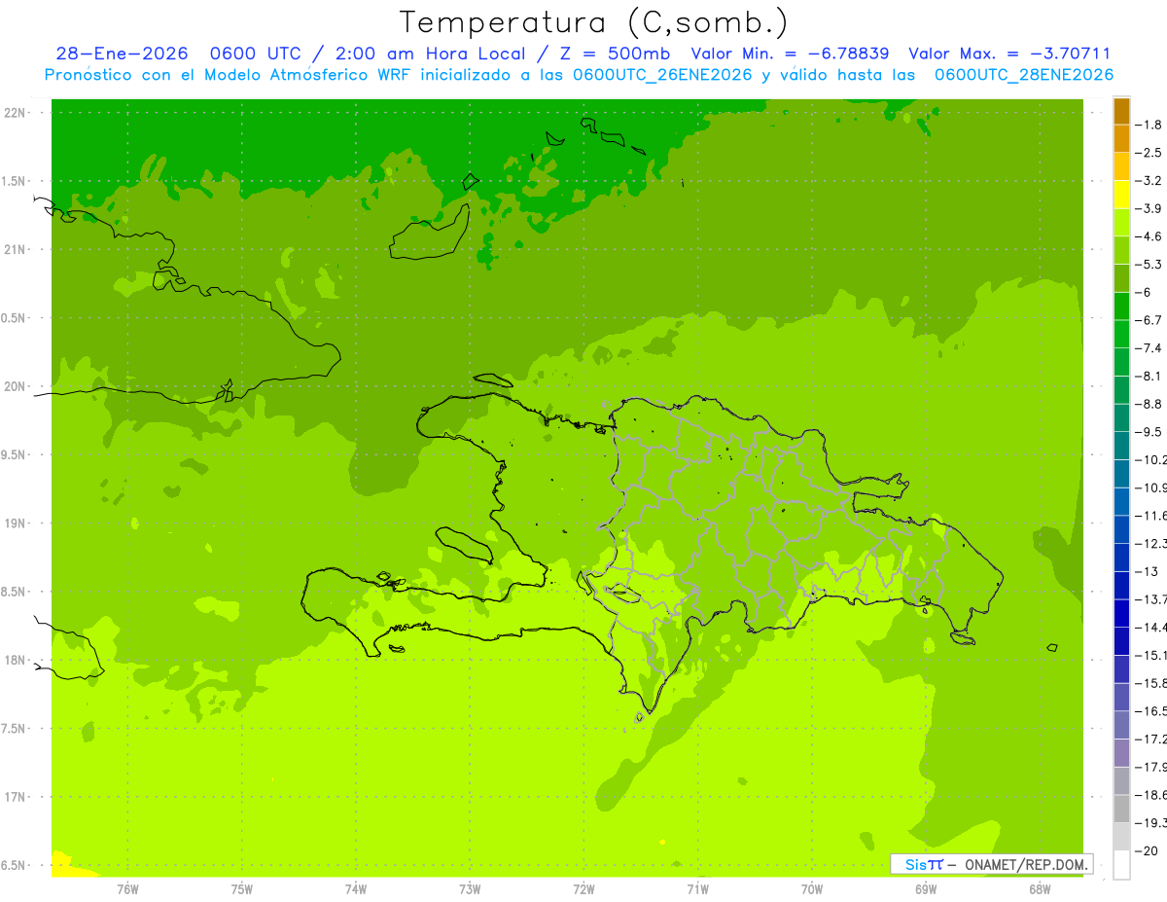Pick the white swatch below -20
This screenshot has height=902, width=1167.
(1121, 865)
